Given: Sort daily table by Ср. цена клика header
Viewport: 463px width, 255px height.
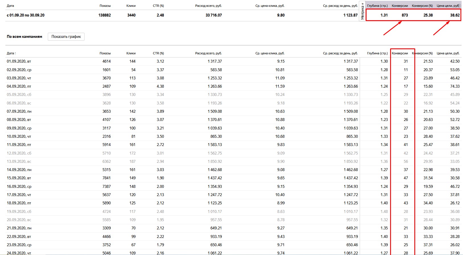Looking at the screenshot, I should click(270, 53).
